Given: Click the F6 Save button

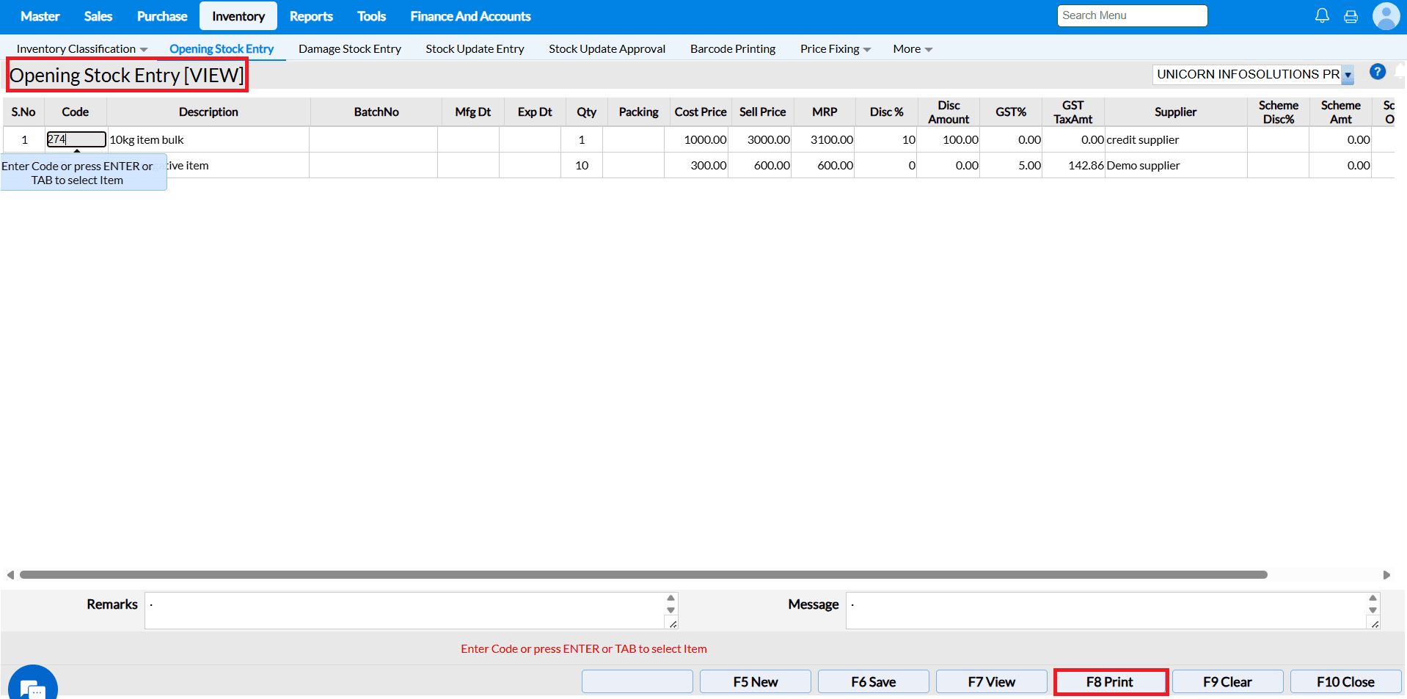Looking at the screenshot, I should [x=874, y=681].
